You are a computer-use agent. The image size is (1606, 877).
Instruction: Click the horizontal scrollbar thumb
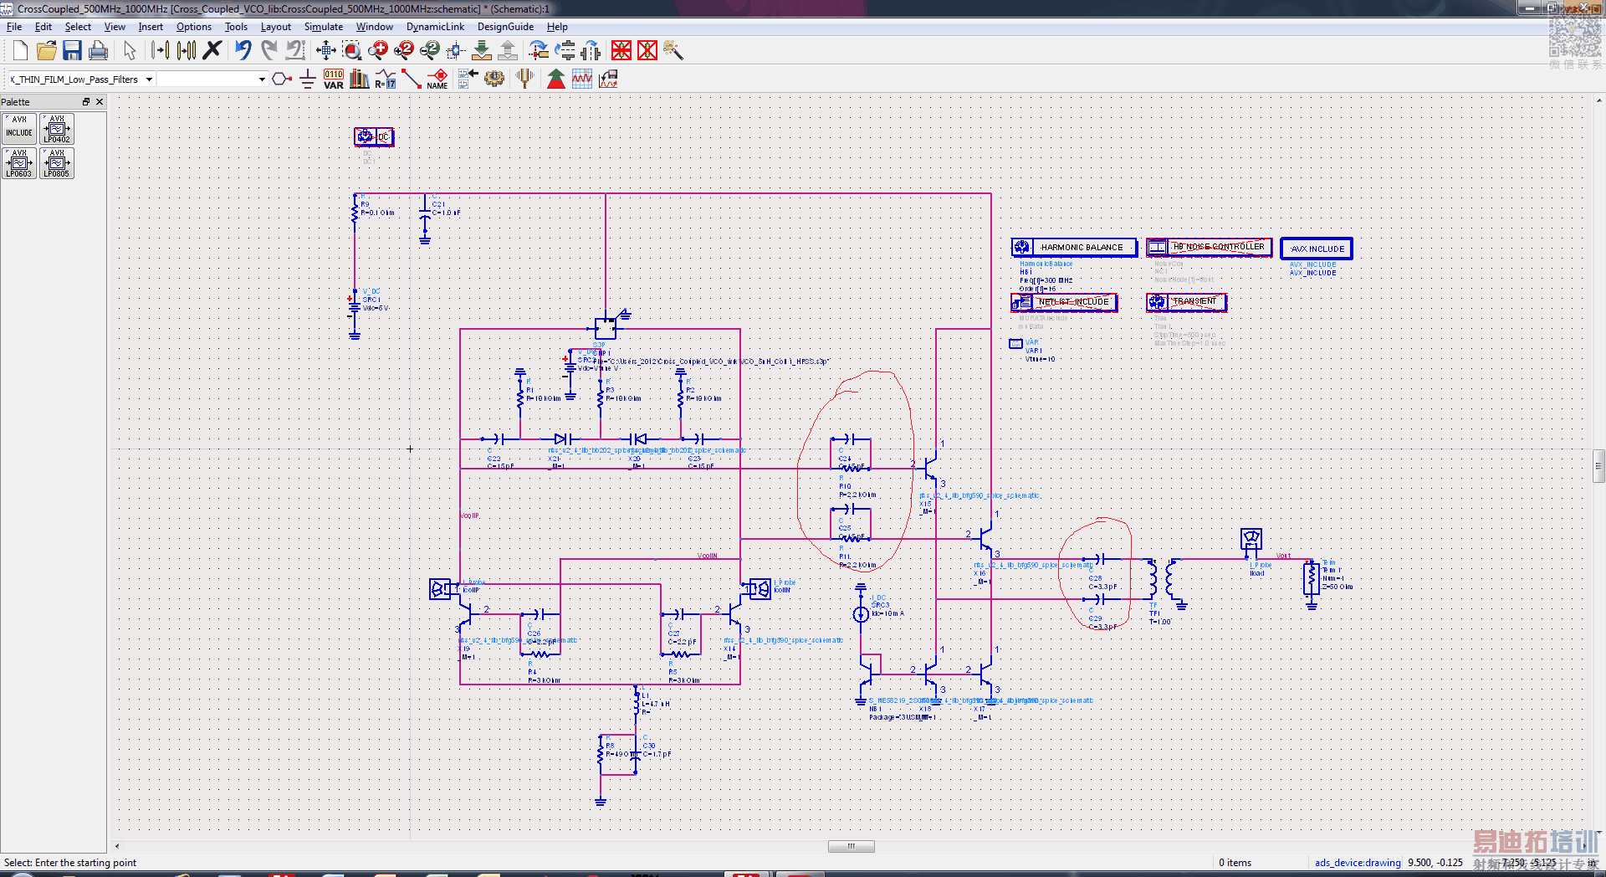851,846
